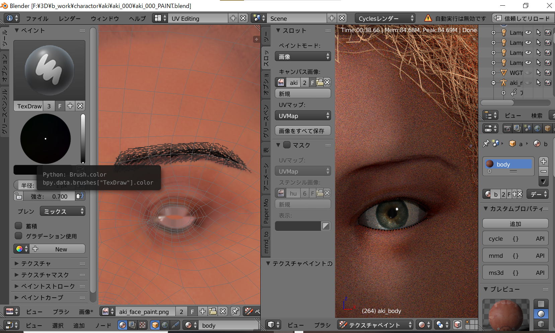
Task: Open the Cyclesレンダー engine dropdown
Action: pyautogui.click(x=385, y=18)
